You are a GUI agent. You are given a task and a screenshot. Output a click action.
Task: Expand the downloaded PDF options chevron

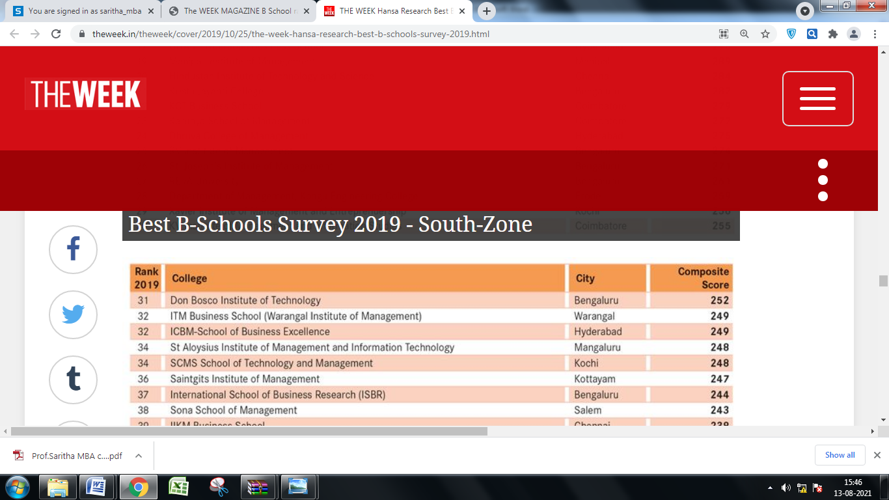click(139, 456)
